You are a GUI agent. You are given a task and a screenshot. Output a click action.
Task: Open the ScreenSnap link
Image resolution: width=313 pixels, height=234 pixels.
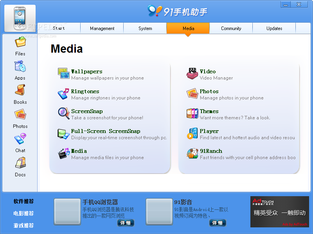87,111
